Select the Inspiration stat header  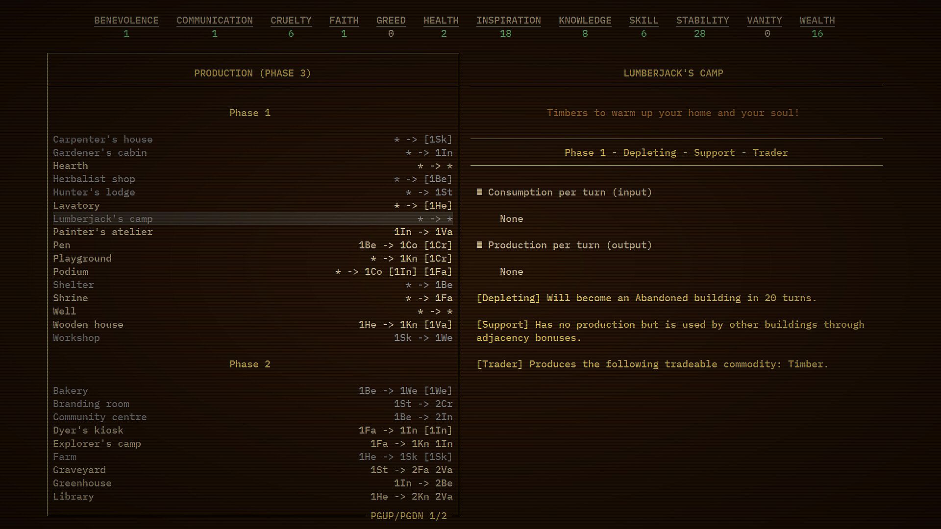click(x=508, y=20)
